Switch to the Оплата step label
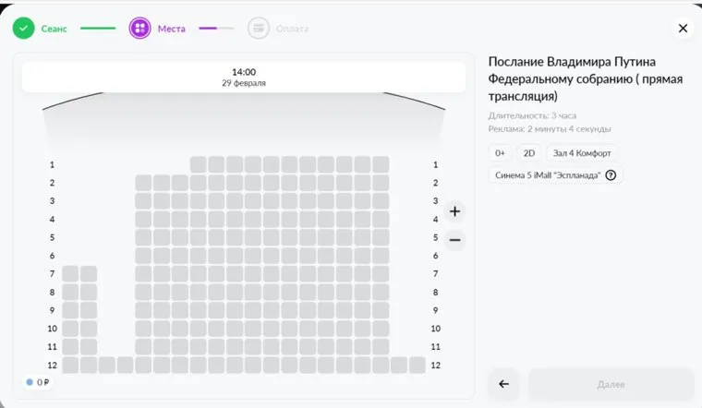The image size is (702, 408). 292,29
